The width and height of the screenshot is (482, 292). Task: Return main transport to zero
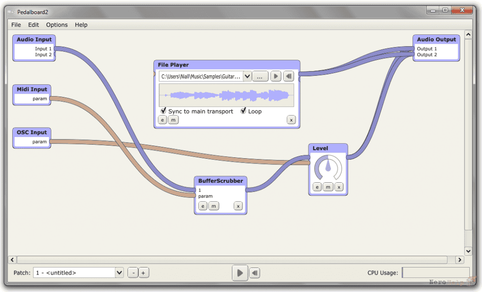tap(255, 273)
